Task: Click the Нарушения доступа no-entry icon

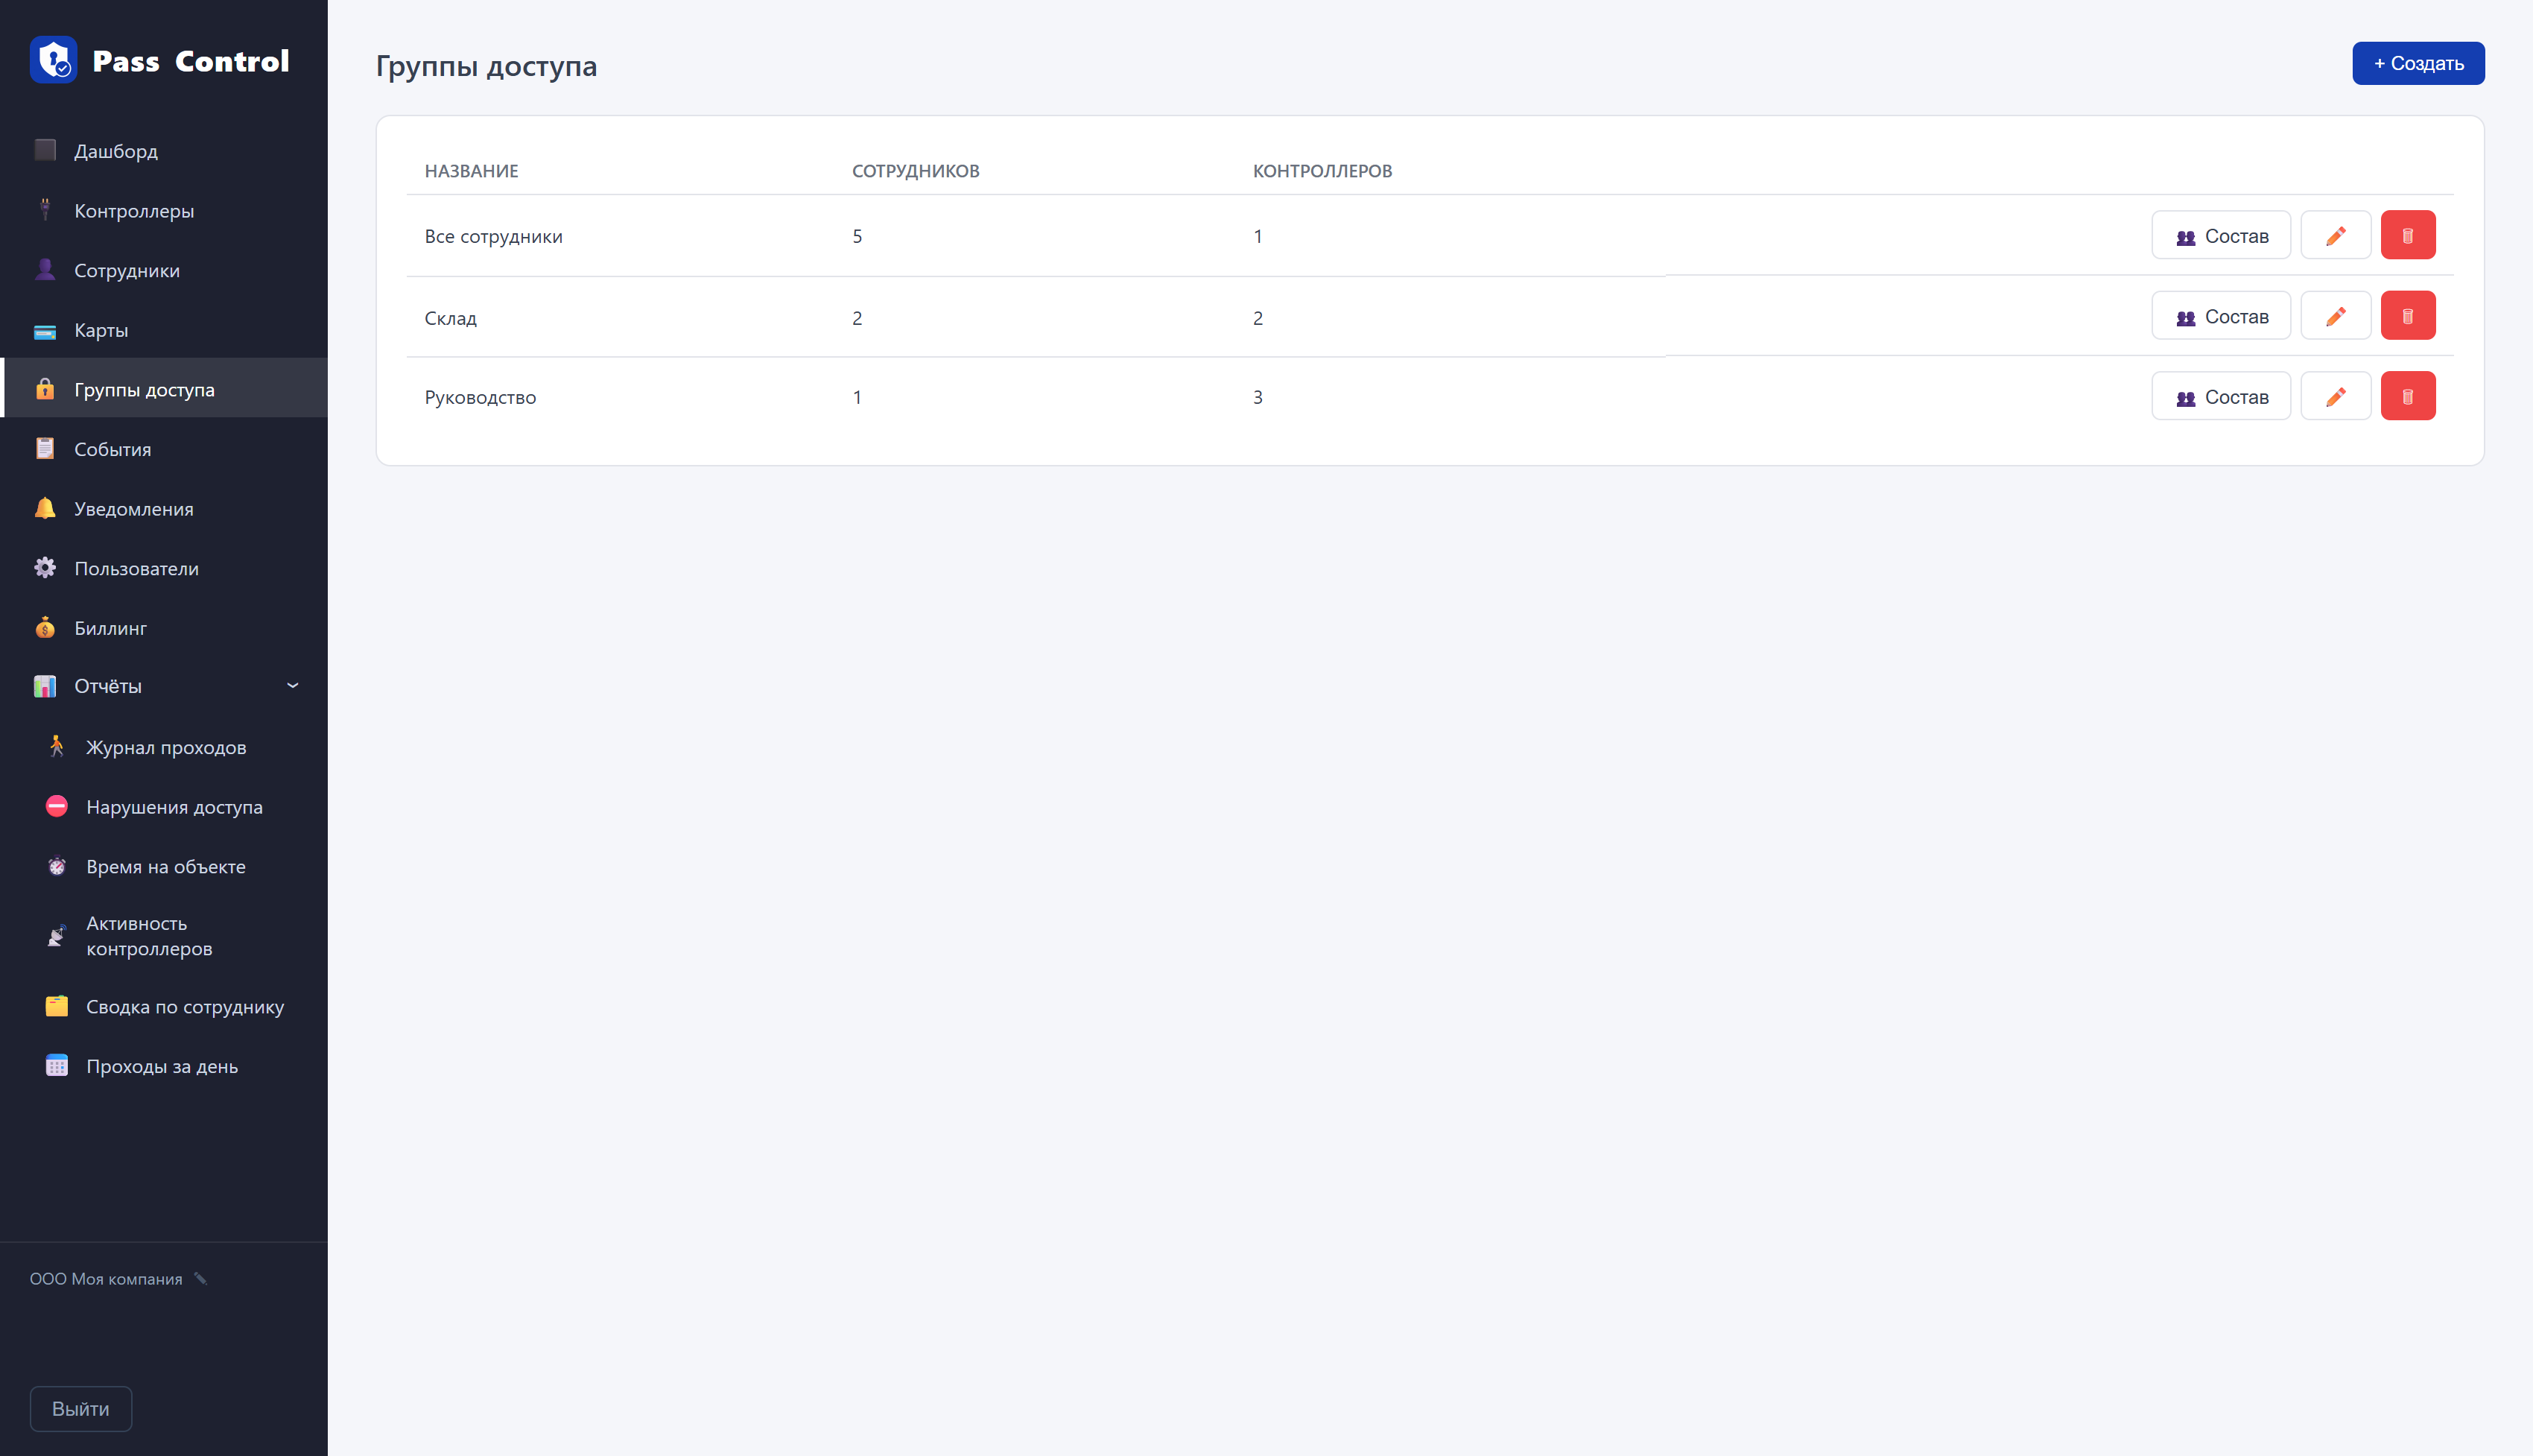Action: click(57, 806)
